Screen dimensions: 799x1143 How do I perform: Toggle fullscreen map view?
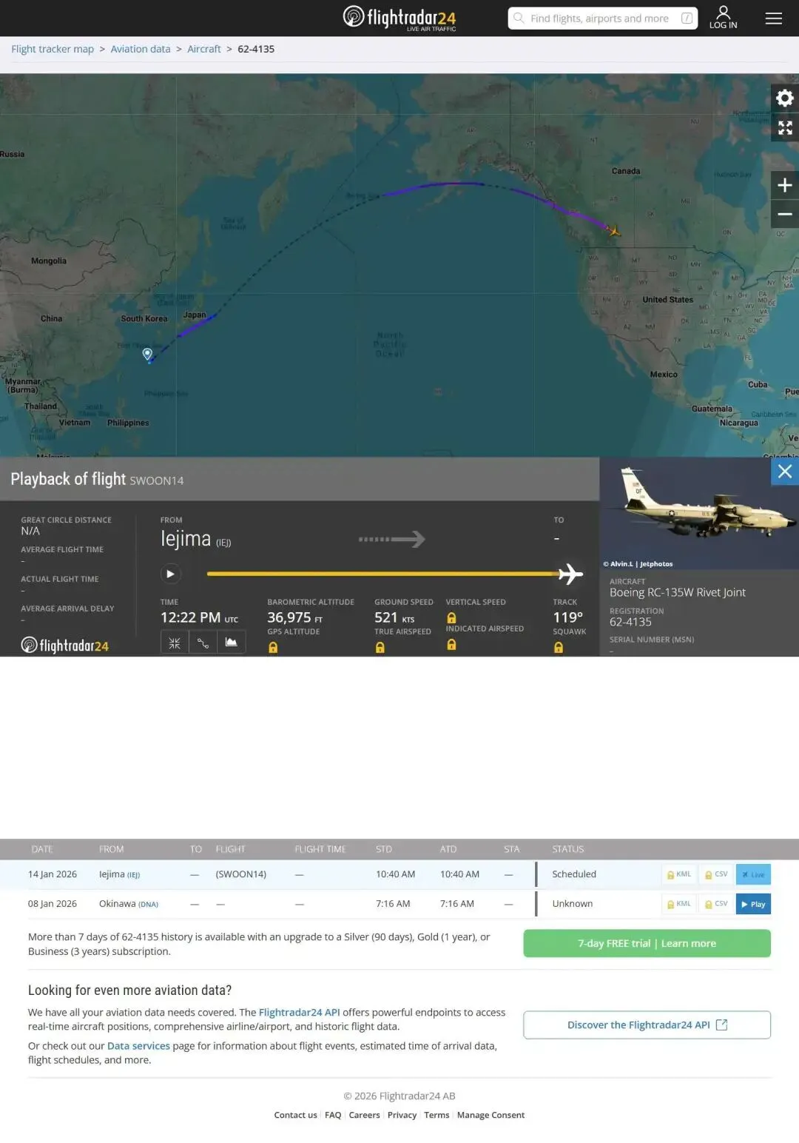point(785,127)
